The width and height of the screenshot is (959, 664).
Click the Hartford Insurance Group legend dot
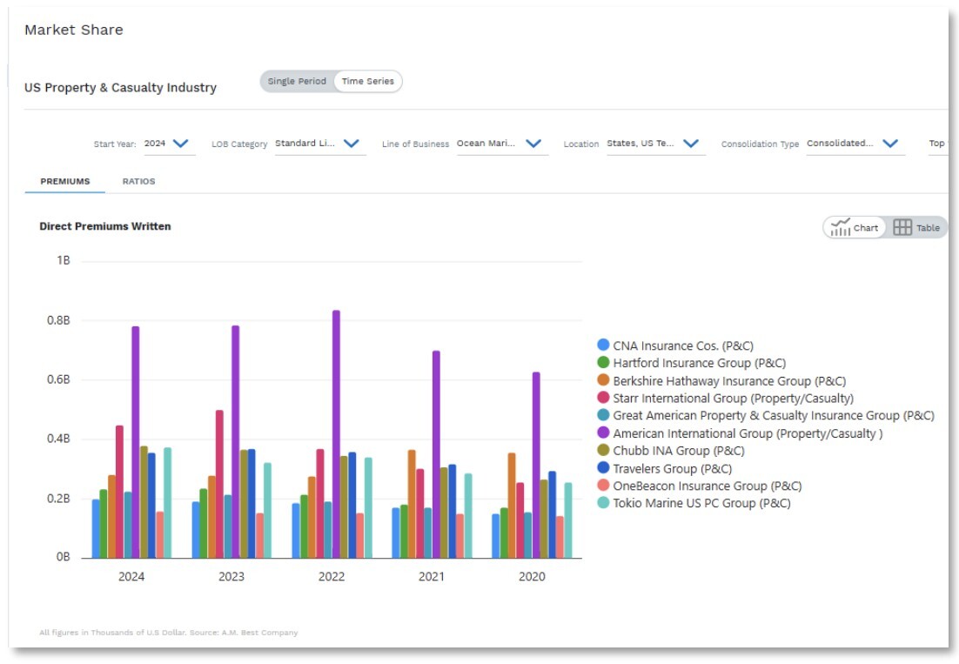tap(603, 363)
